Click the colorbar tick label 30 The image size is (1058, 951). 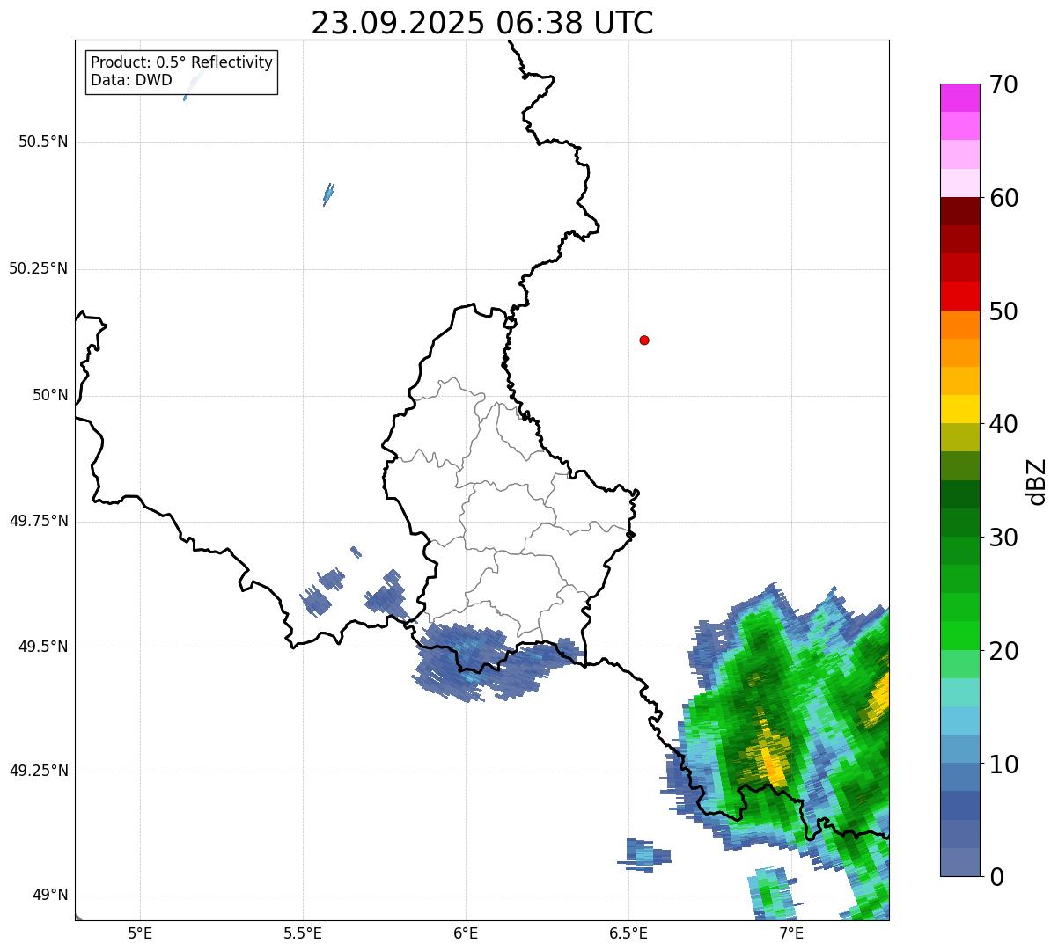click(1003, 538)
